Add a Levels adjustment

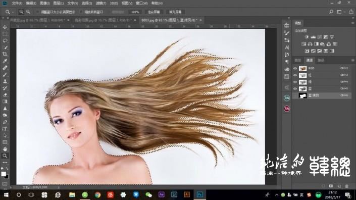(313, 37)
